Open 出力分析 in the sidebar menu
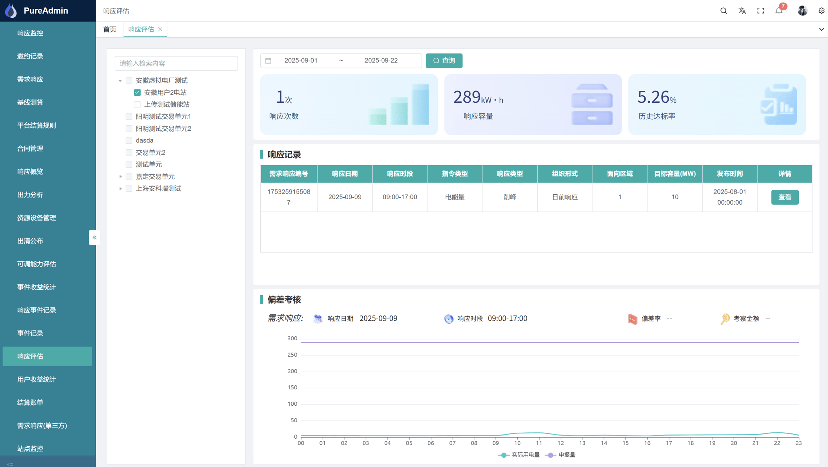 point(30,195)
